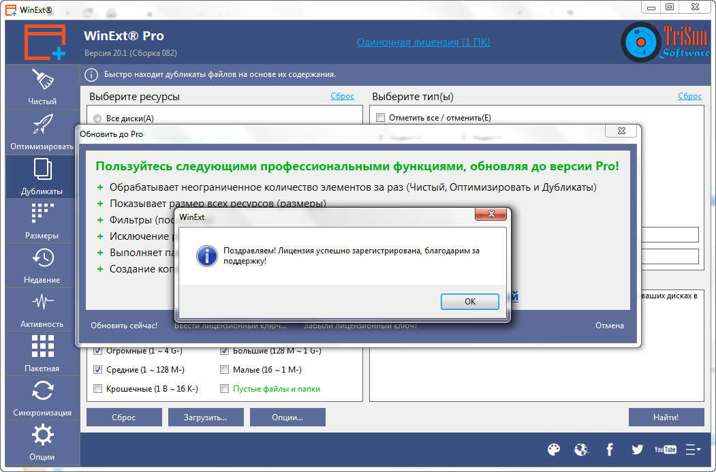This screenshot has width=716, height=472.
Task: Uncheck the Средние (1 ~ 128 M-) checkbox
Action: (97, 370)
